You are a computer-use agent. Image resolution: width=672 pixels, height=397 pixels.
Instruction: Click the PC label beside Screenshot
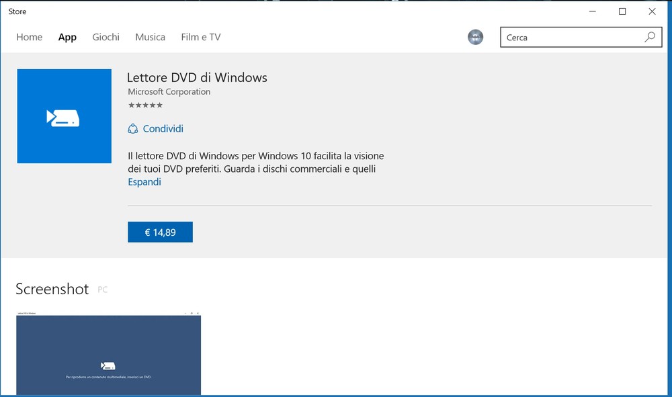pyautogui.click(x=102, y=290)
